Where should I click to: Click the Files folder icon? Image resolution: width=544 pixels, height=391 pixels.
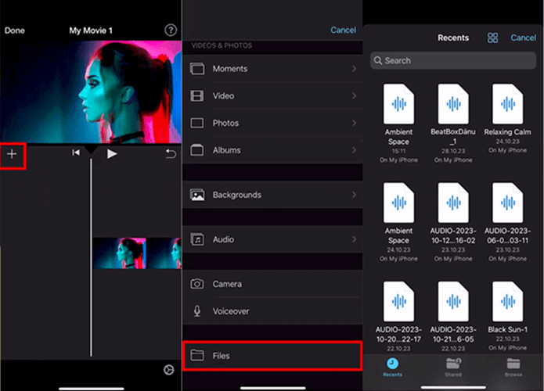click(x=197, y=355)
